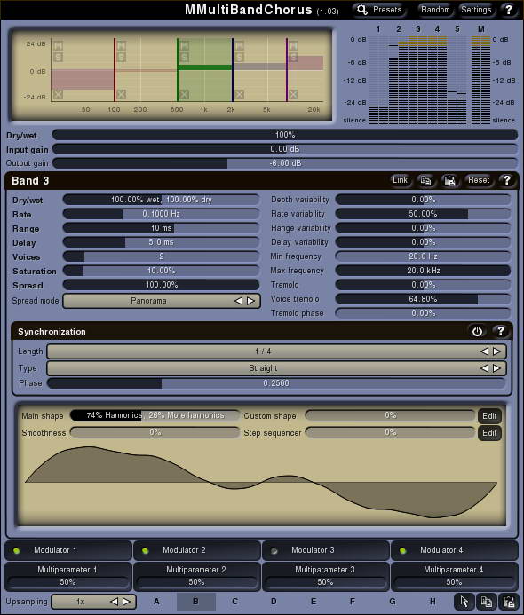Adjust Multiparameter 3 slider
This screenshot has height=615, width=524.
(325, 582)
